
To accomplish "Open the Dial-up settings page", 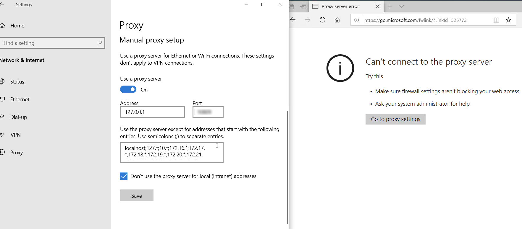I will (x=18, y=117).
